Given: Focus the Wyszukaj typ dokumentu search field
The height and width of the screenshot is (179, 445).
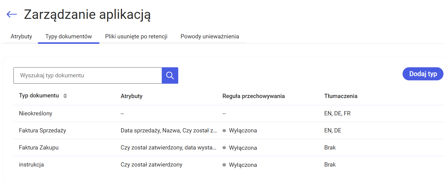Looking at the screenshot, I should 88,75.
